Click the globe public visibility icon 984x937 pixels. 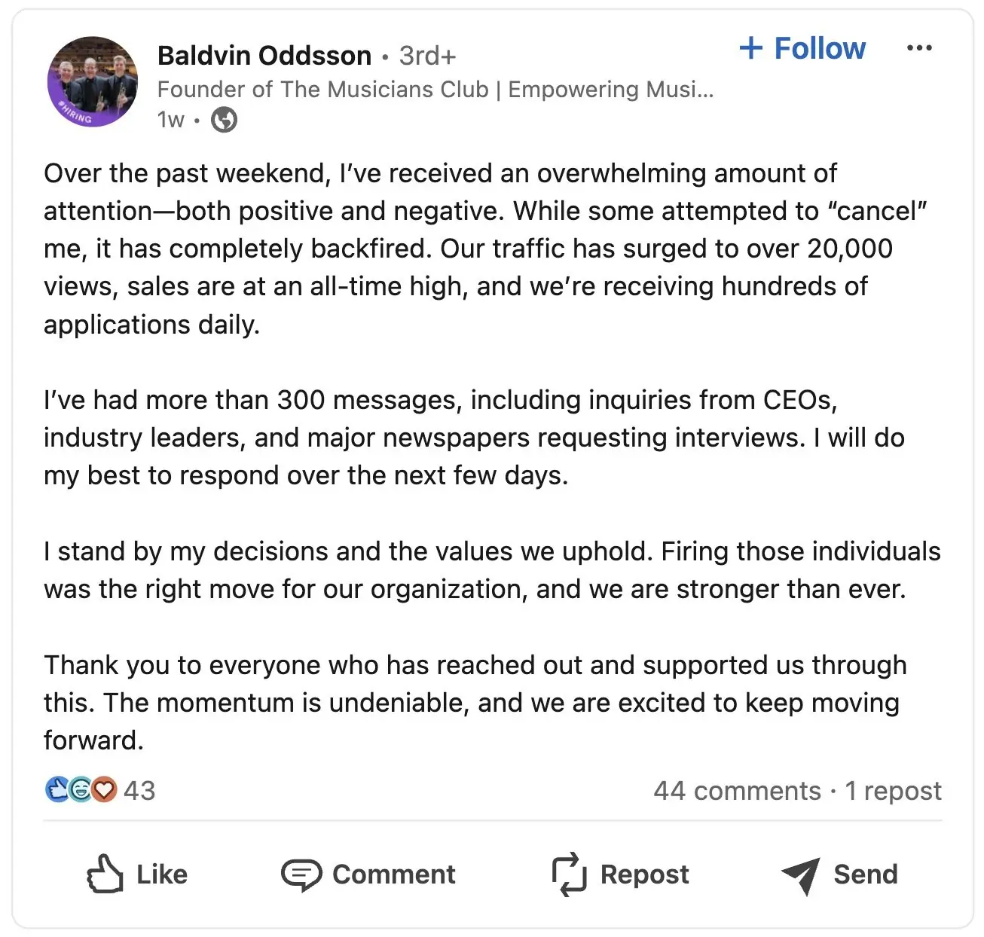pos(224,119)
